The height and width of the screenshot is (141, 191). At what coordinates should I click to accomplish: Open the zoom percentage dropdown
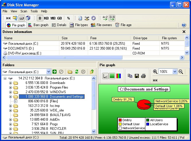click(175, 72)
